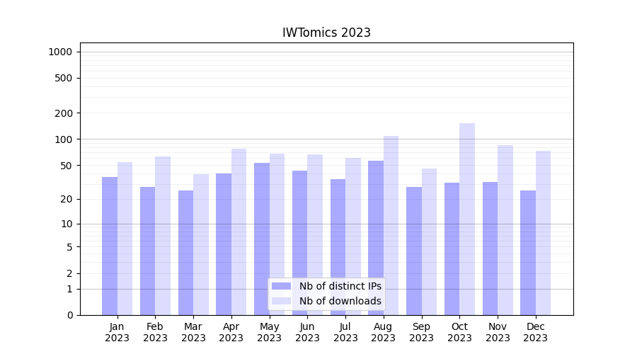Click the Nb of distinct IPs legend swatch
This screenshot has height=354, width=637.
[281, 286]
